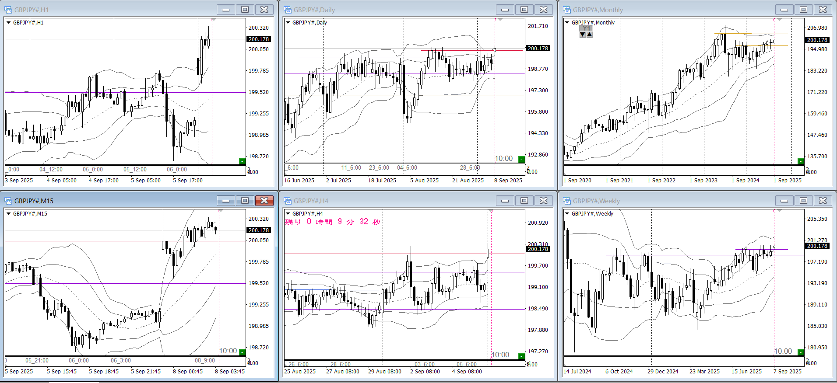
Task: Click the chart icon in GBPJPY#,Weekly title bar
Action: pos(567,201)
